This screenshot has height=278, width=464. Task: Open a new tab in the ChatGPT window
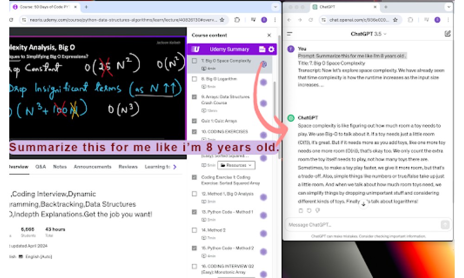point(386,7)
